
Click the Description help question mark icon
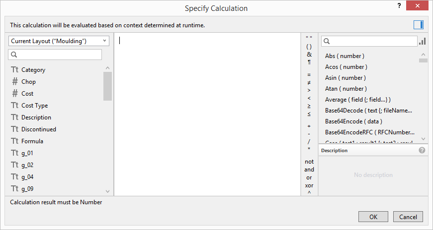tap(422, 150)
